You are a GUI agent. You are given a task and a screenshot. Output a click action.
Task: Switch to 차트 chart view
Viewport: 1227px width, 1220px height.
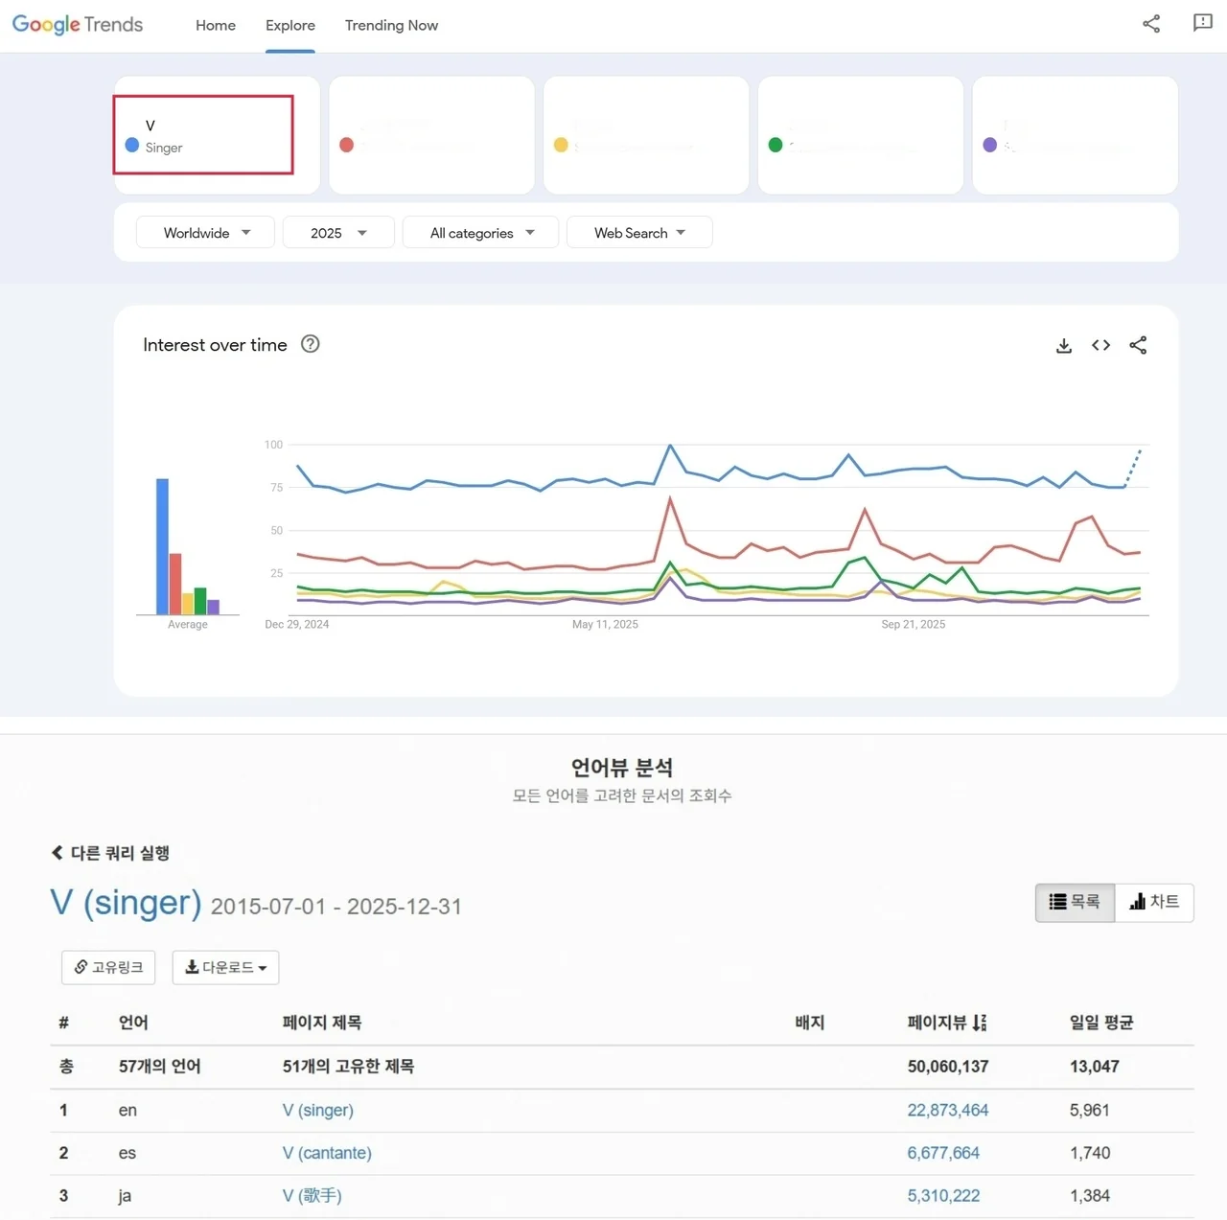click(1154, 902)
